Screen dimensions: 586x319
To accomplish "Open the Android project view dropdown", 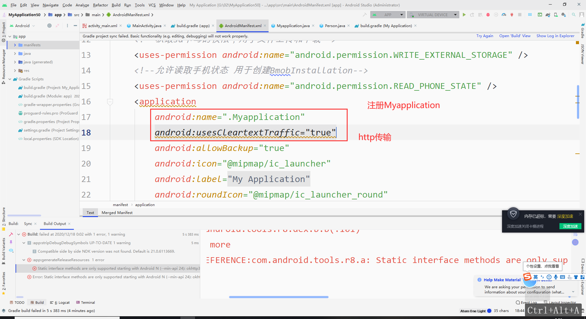I will point(22,26).
